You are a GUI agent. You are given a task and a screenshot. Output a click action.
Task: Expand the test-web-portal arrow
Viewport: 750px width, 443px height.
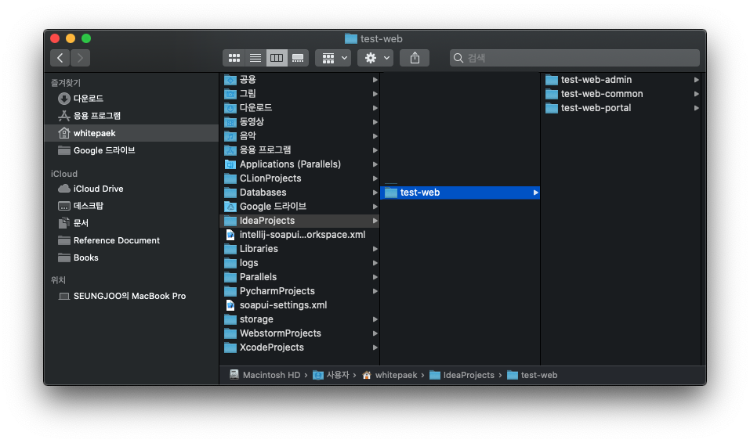coord(697,108)
